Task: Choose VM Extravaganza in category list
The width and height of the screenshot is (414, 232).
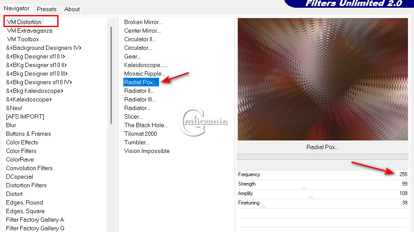Action: (x=30, y=31)
